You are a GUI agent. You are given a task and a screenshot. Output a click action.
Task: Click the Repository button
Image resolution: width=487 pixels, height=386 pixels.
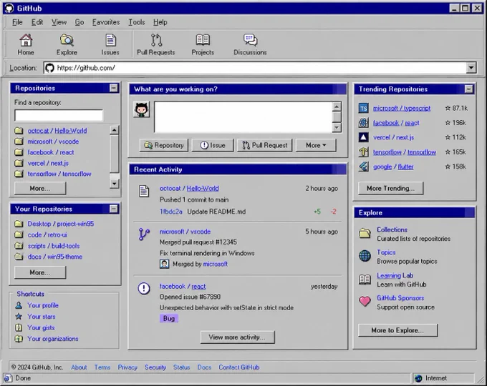[x=164, y=145]
